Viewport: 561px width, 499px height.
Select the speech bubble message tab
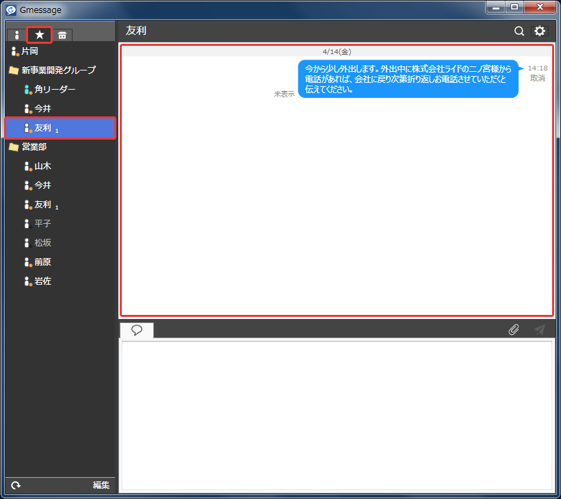(x=137, y=330)
